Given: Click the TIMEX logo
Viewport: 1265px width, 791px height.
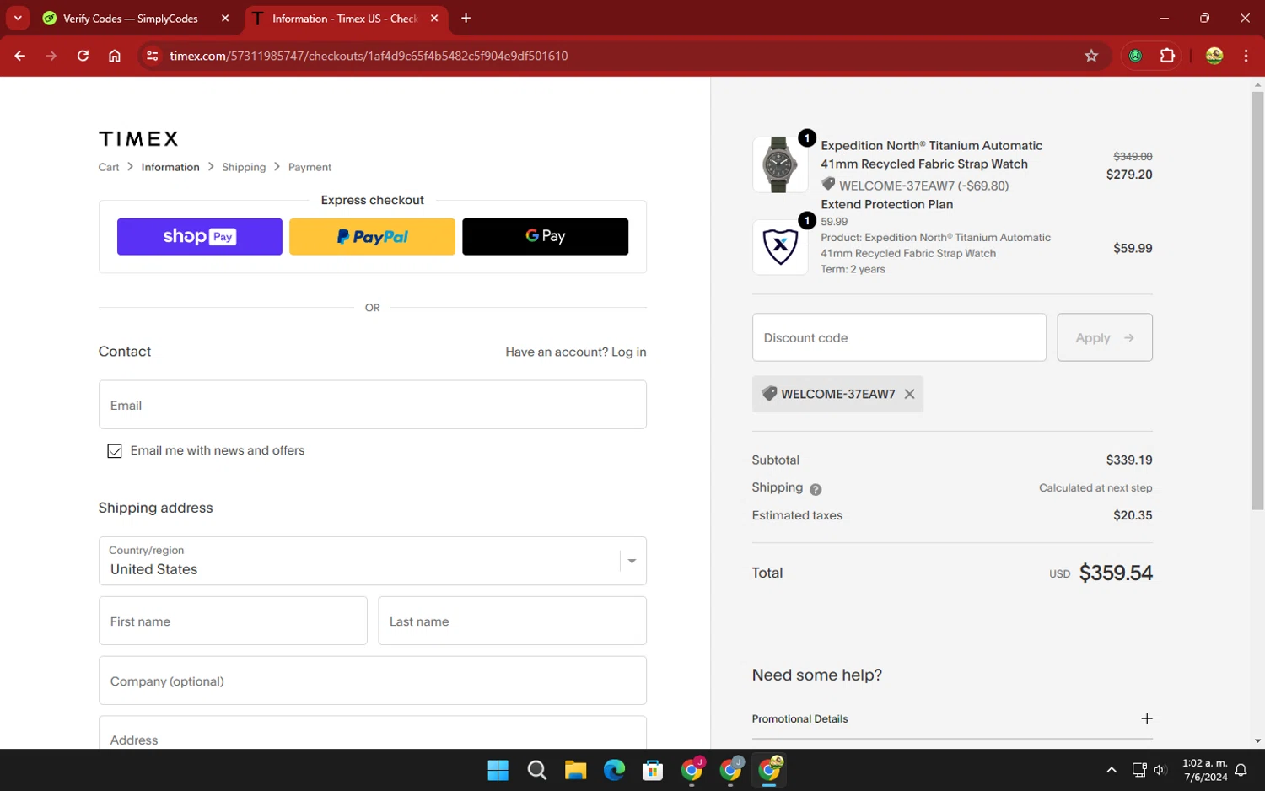Looking at the screenshot, I should point(138,139).
